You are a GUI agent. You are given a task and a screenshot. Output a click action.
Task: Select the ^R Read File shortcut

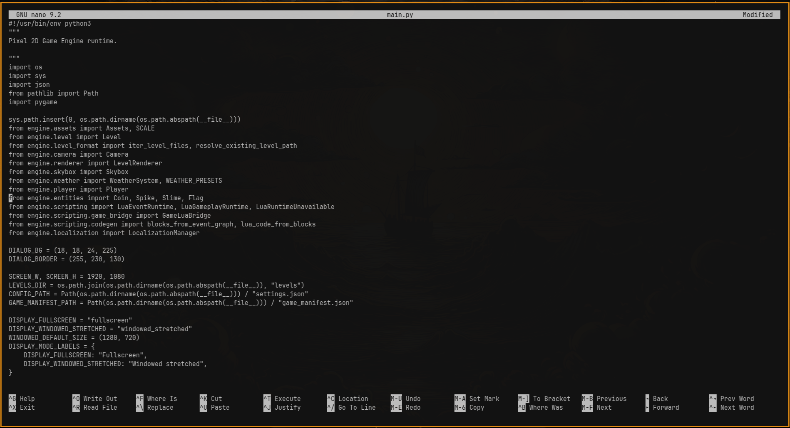click(x=95, y=407)
